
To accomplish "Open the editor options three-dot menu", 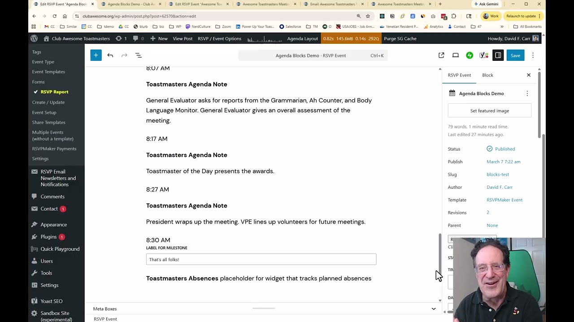I will point(533,55).
